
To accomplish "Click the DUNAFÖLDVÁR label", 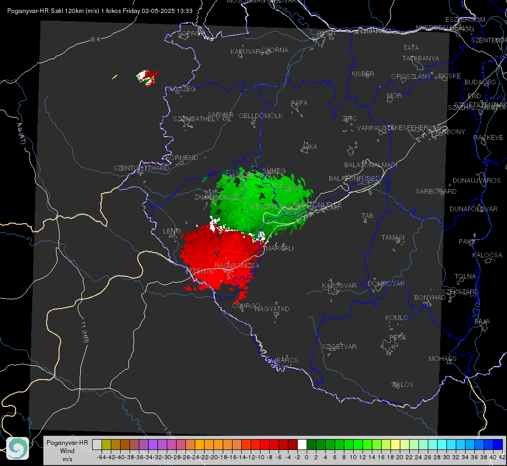I will [473, 209].
